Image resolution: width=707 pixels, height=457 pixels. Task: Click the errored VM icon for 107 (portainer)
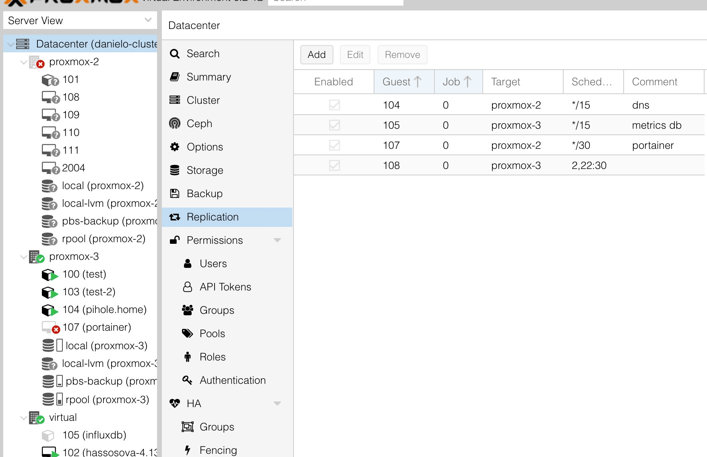click(x=51, y=327)
